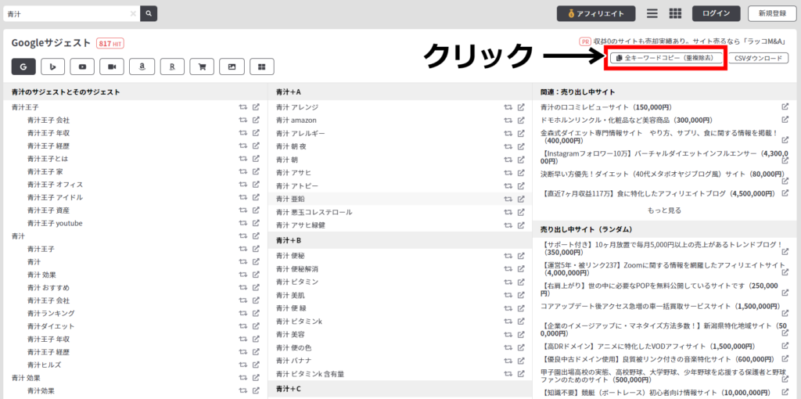Select keyword 青汁王子 家
Viewport: 801px width, 399px height.
tap(45, 171)
